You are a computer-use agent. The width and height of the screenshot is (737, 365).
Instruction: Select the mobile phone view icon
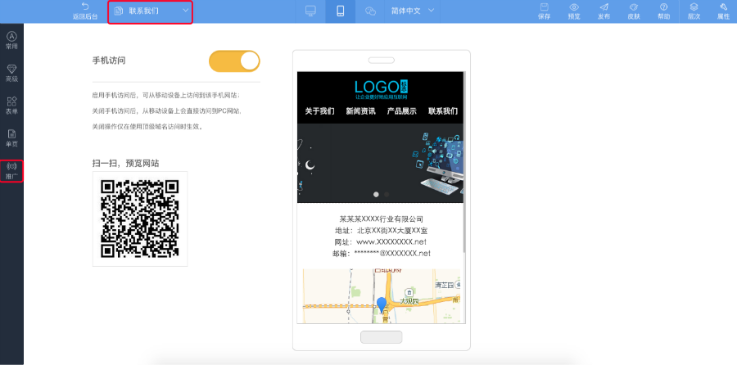[x=340, y=11]
